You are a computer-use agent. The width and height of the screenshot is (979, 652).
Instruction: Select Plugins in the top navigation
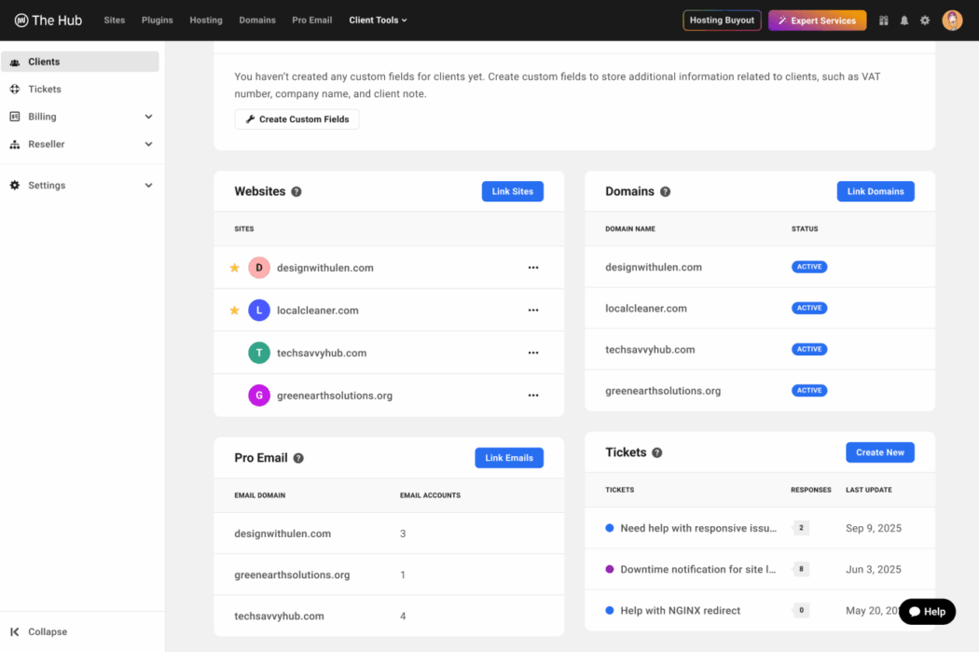(157, 19)
